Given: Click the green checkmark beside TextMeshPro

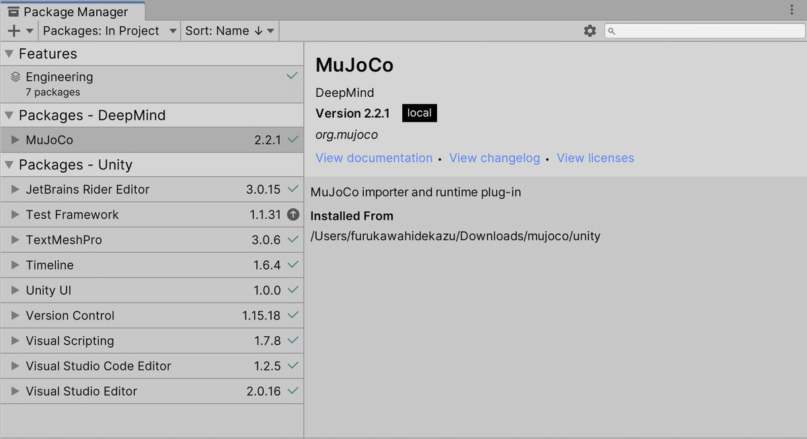Looking at the screenshot, I should [x=292, y=240].
